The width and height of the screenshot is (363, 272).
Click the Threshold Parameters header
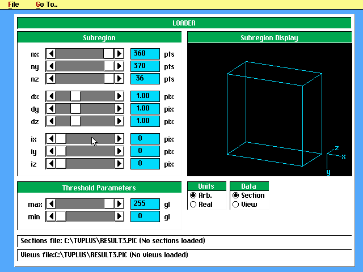click(x=99, y=188)
